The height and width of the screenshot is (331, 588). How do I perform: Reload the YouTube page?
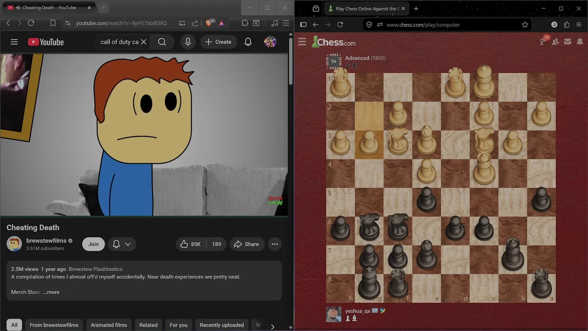click(x=31, y=23)
